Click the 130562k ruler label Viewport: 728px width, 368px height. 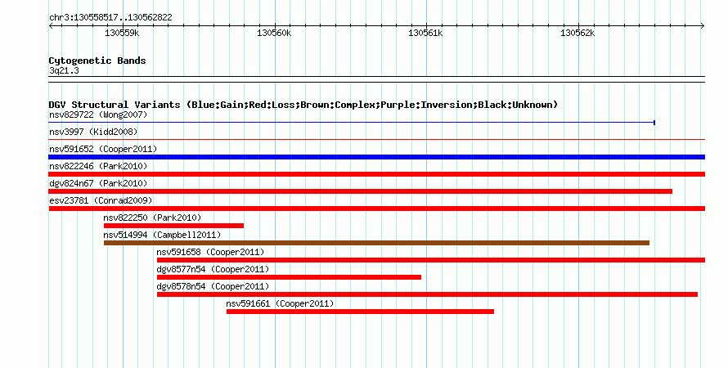(577, 33)
